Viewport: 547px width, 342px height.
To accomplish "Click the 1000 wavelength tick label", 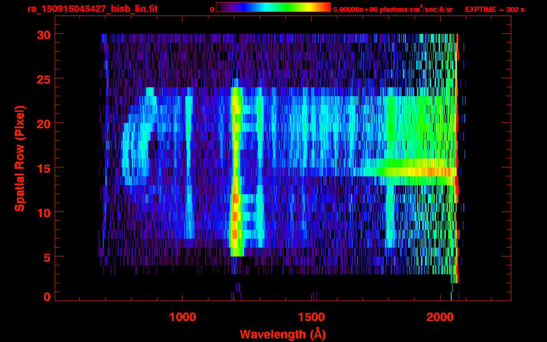I will (x=183, y=317).
